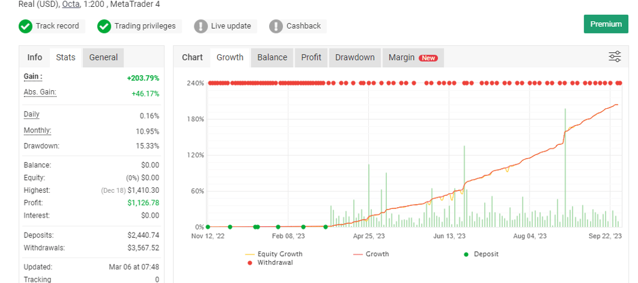Click the $1,126.78 profit value
The image size is (638, 283).
[x=143, y=203]
